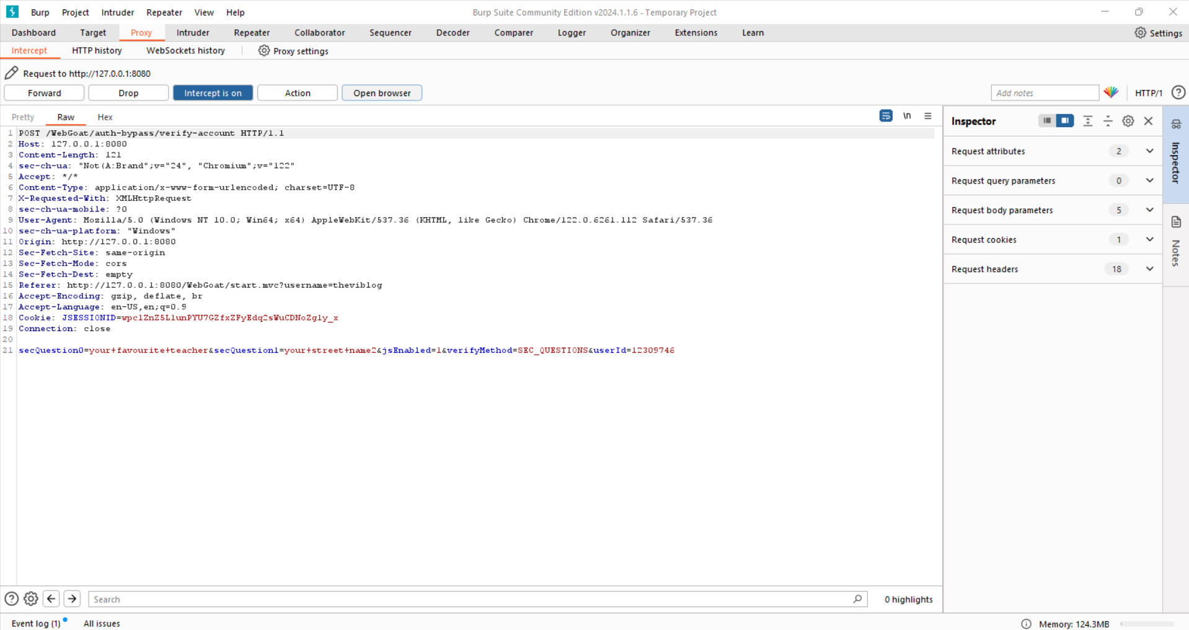Image resolution: width=1189 pixels, height=630 pixels.
Task: Open the Project menu
Action: tap(76, 12)
